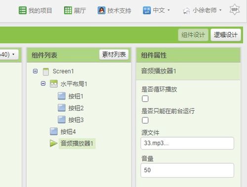The height and width of the screenshot is (187, 247).
Task: Select 按钮1 in the component list
Action: 76,96
